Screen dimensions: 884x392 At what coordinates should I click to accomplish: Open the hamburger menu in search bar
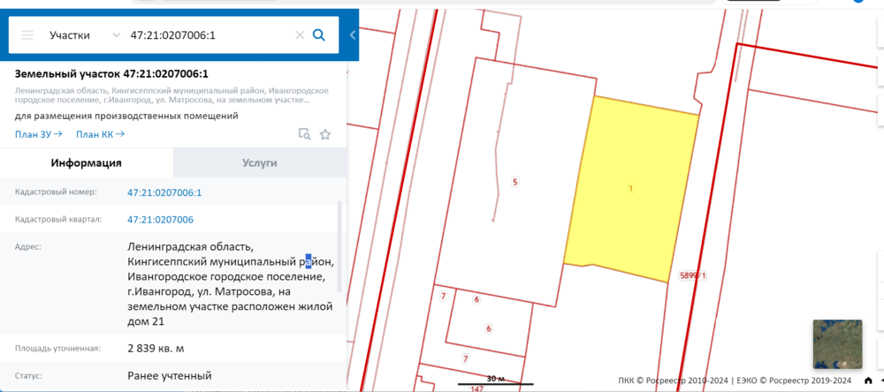(x=27, y=35)
